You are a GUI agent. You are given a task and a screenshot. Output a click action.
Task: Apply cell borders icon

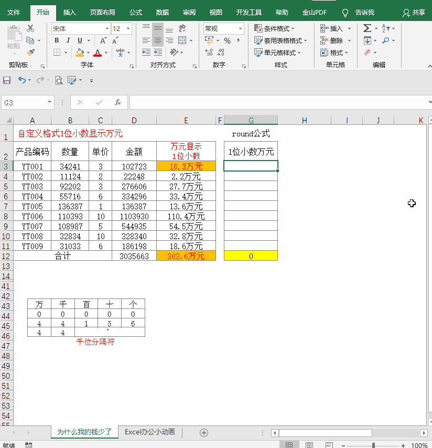click(x=57, y=52)
